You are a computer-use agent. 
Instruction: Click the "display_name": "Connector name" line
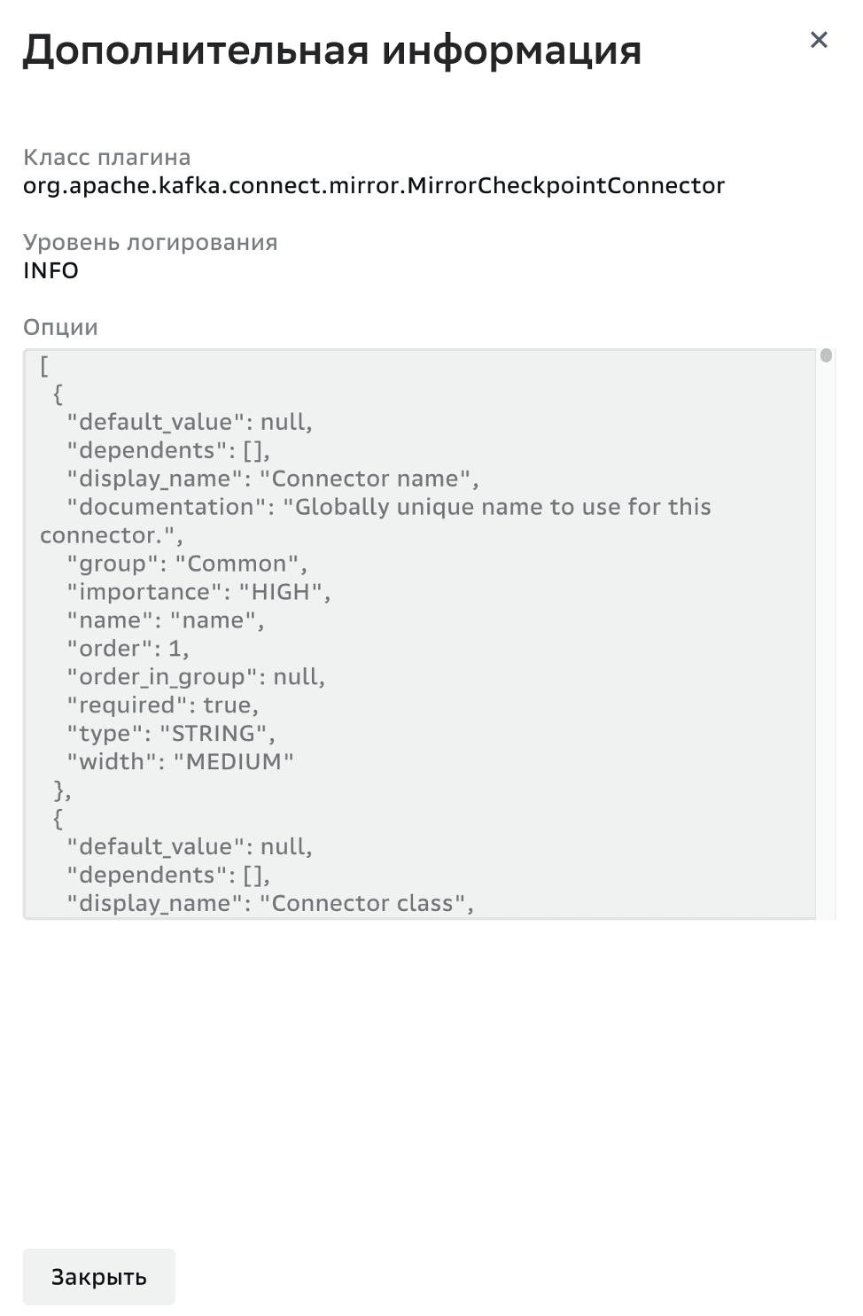273,479
